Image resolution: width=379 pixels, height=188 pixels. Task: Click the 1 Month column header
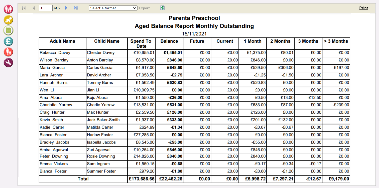pos(252,41)
